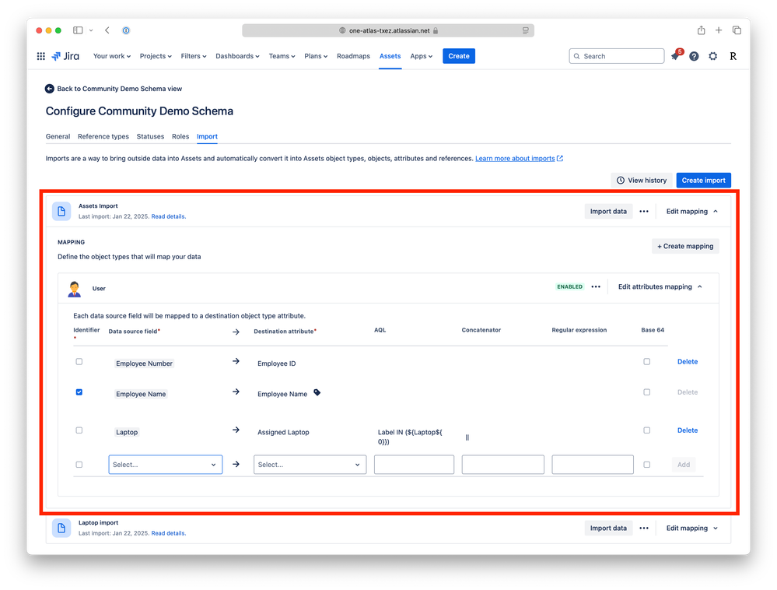This screenshot has width=777, height=590.
Task: Click Import data for Laptop import
Action: click(x=608, y=528)
